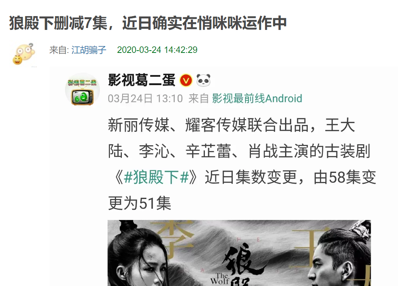Image resolution: width=398 pixels, height=286 pixels.
Task: Click the emoji avatar of poster 江湖骗子
Action: point(24,54)
